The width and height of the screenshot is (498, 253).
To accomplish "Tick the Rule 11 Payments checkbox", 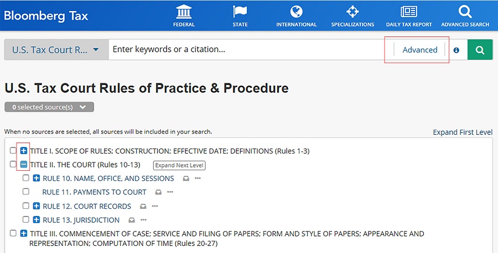I will coord(26,192).
